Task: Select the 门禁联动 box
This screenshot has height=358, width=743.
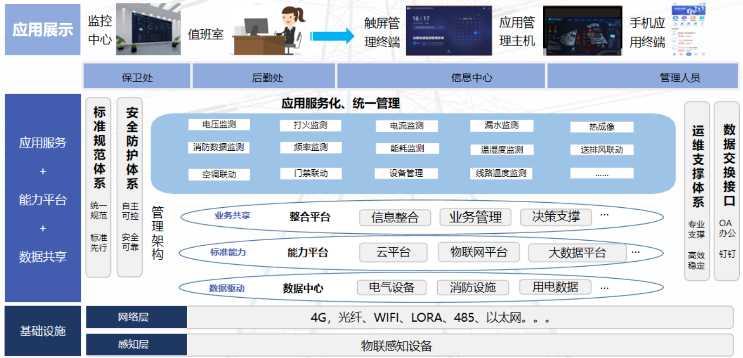Action: click(311, 173)
